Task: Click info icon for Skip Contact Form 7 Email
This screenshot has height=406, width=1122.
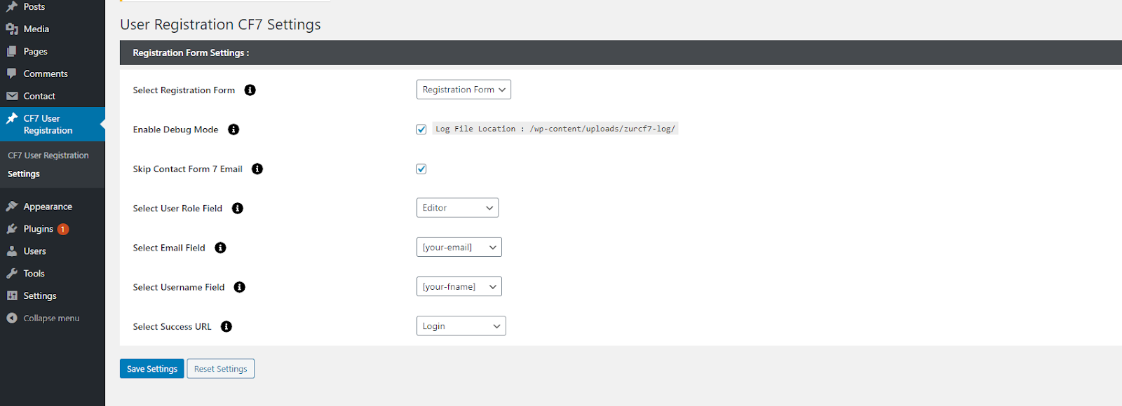Action: pos(257,169)
